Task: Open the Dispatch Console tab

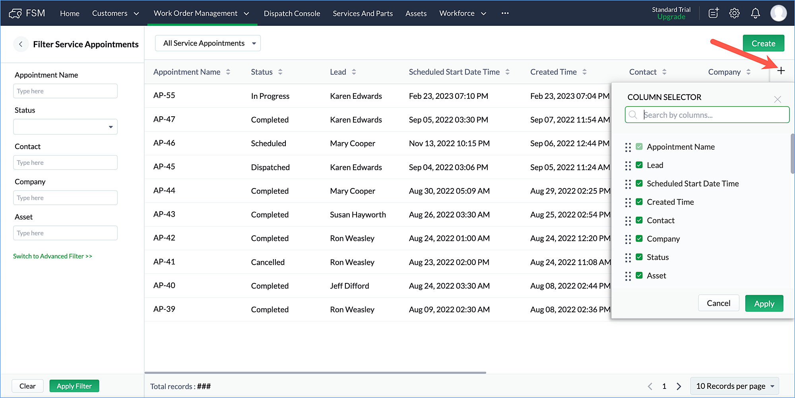Action: click(292, 13)
